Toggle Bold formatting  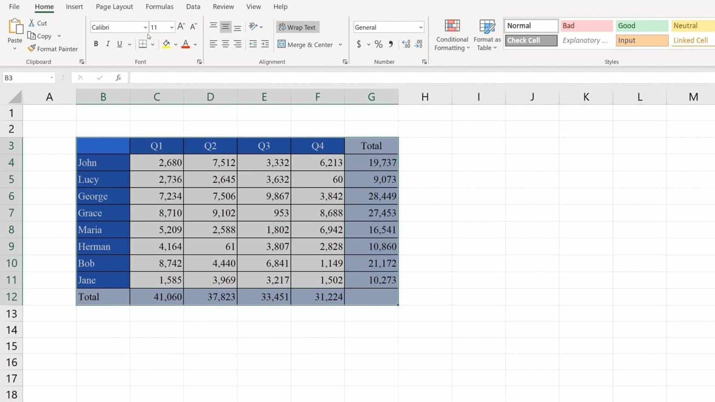coord(96,44)
